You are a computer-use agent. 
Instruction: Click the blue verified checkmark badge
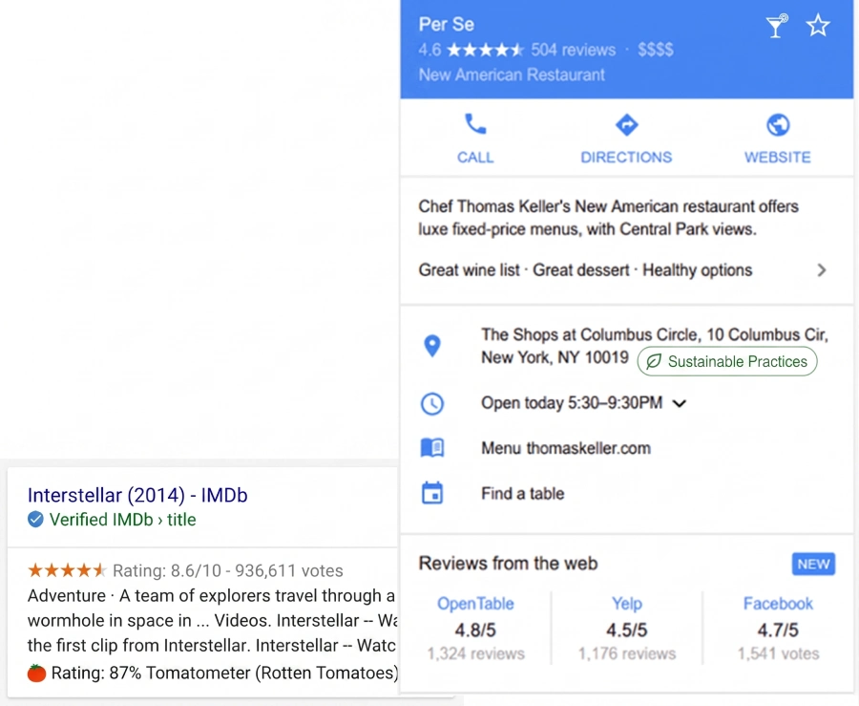click(x=35, y=519)
